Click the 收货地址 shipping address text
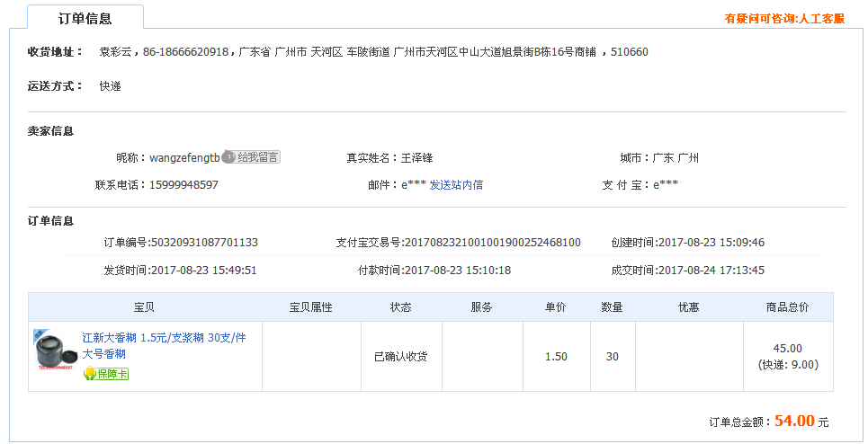Viewport: 868px width, 444px height. click(373, 52)
